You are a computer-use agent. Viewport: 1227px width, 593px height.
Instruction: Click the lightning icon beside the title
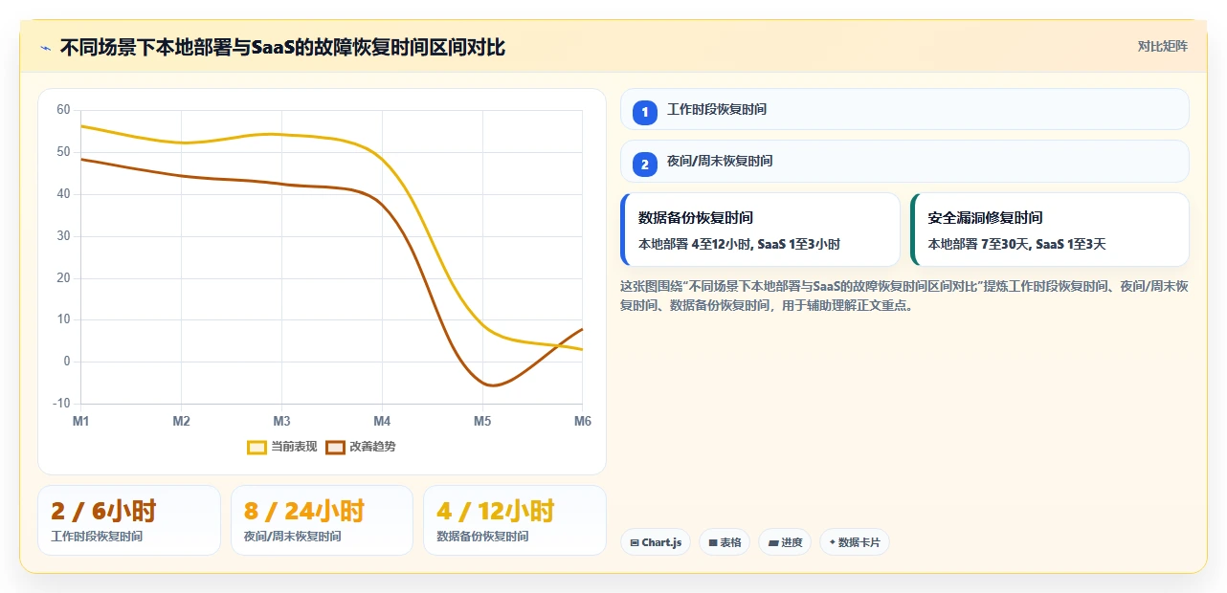tap(45, 48)
